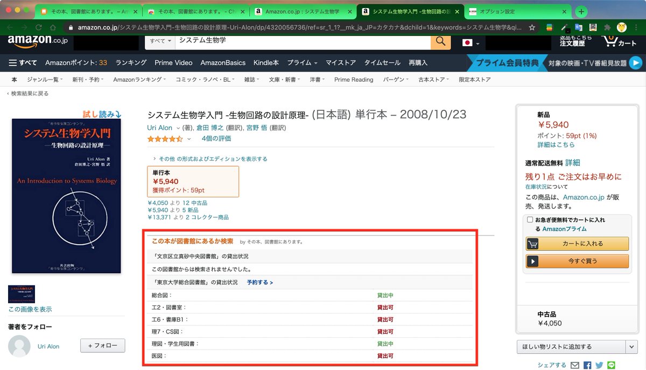Open ほしい物リスト dropdown arrow
Viewport: 646px width, 370px height.
pyautogui.click(x=632, y=347)
